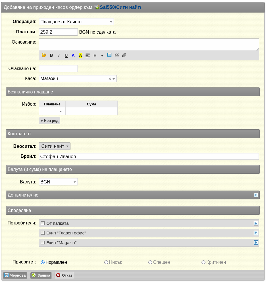
Task: Apply bold formatting in Основание editor
Action: pyautogui.click(x=51, y=55)
